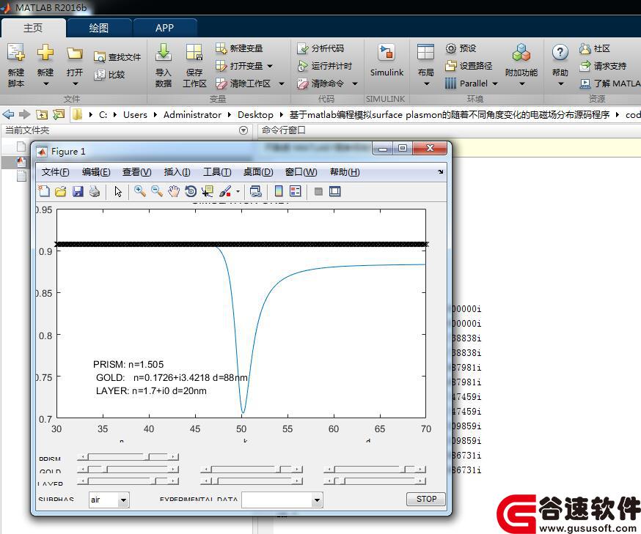
Task: Expand the brush color dropdown arrow
Action: [x=238, y=191]
